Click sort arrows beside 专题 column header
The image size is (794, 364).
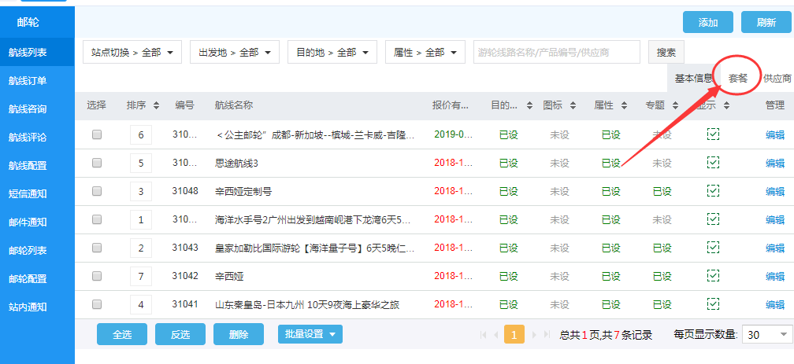(674, 105)
